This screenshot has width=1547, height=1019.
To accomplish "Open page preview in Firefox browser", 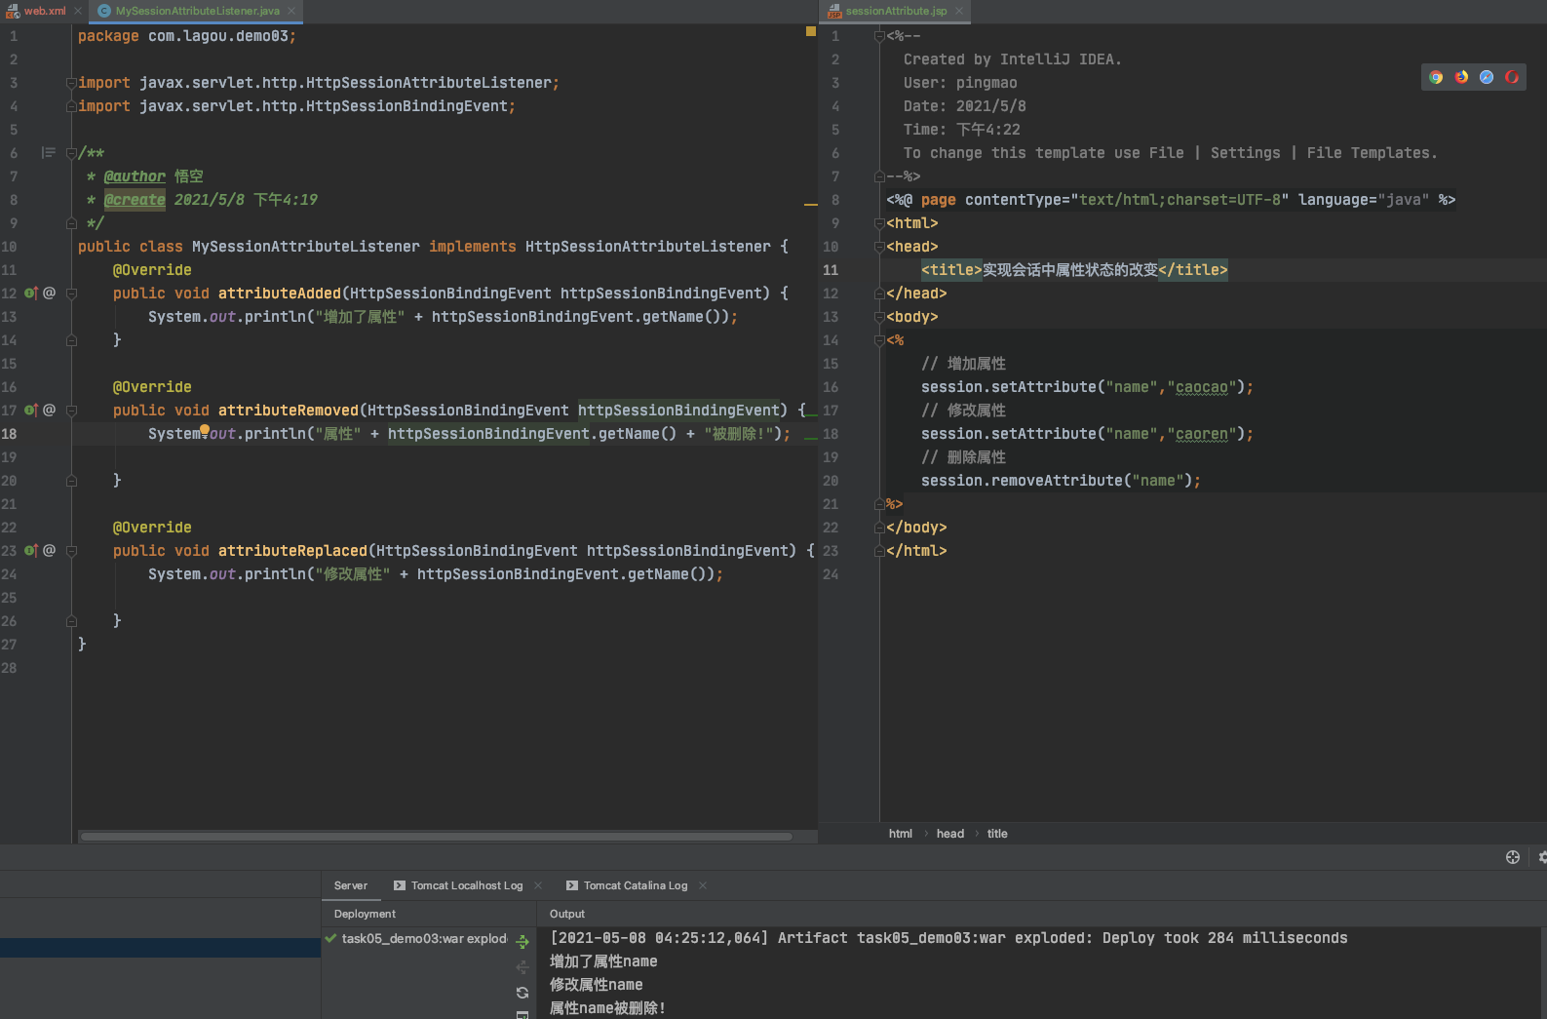I will [x=1461, y=77].
